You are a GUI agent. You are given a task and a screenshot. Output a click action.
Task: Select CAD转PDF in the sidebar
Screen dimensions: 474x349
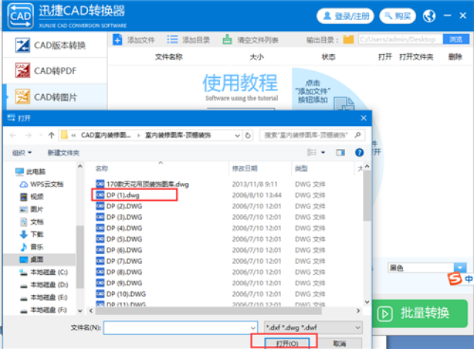point(55,71)
